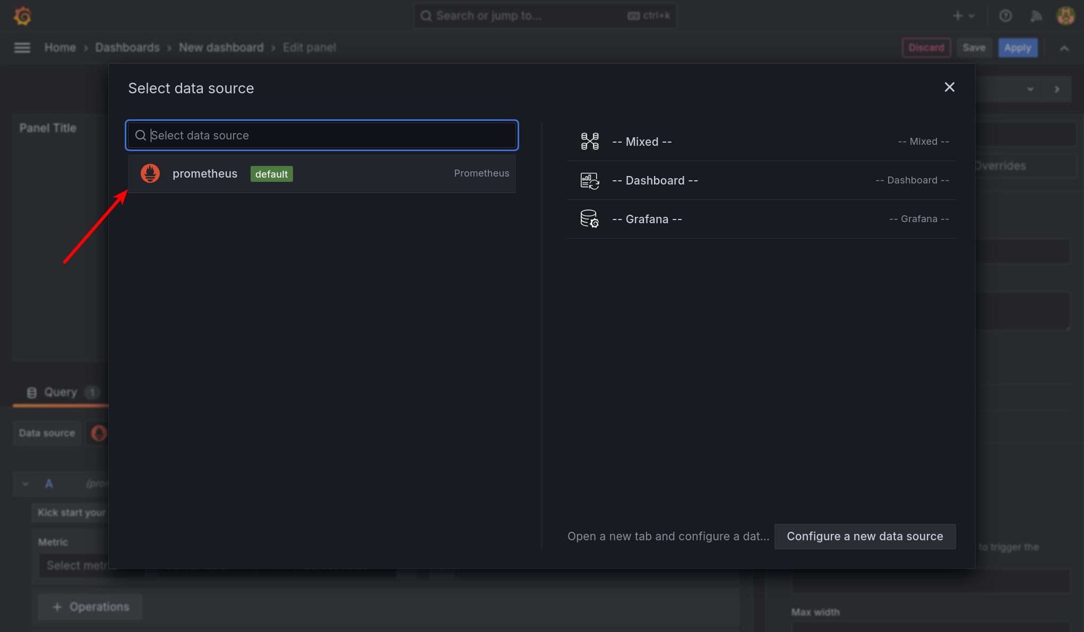This screenshot has height=632, width=1084.
Task: Open the help question mark icon
Action: [x=1005, y=16]
